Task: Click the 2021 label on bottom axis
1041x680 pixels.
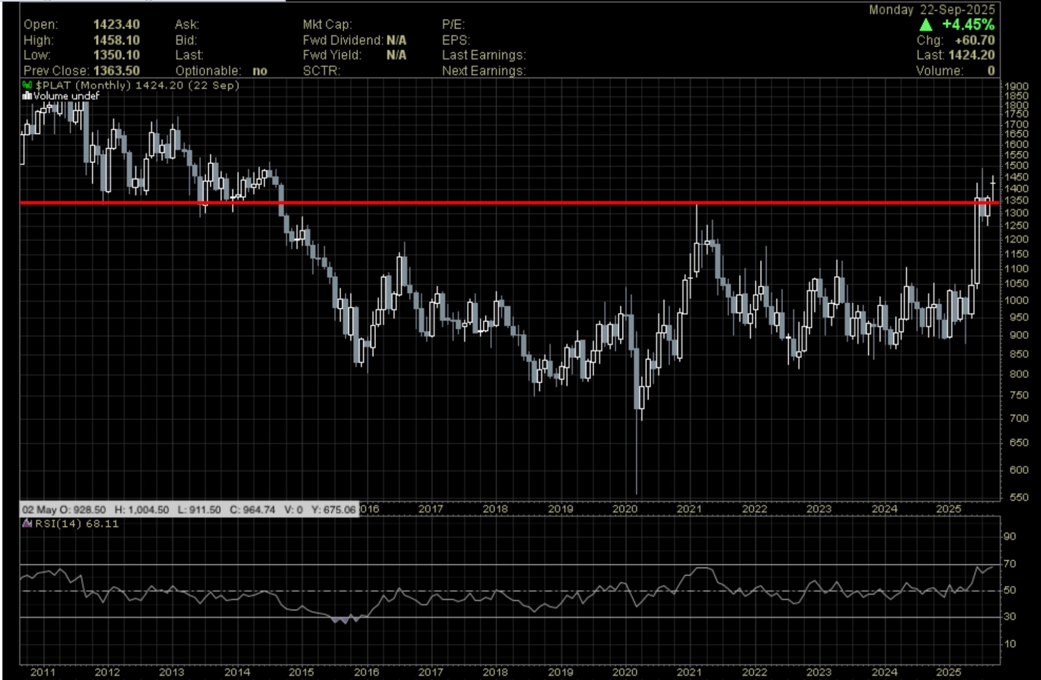Action: [689, 672]
